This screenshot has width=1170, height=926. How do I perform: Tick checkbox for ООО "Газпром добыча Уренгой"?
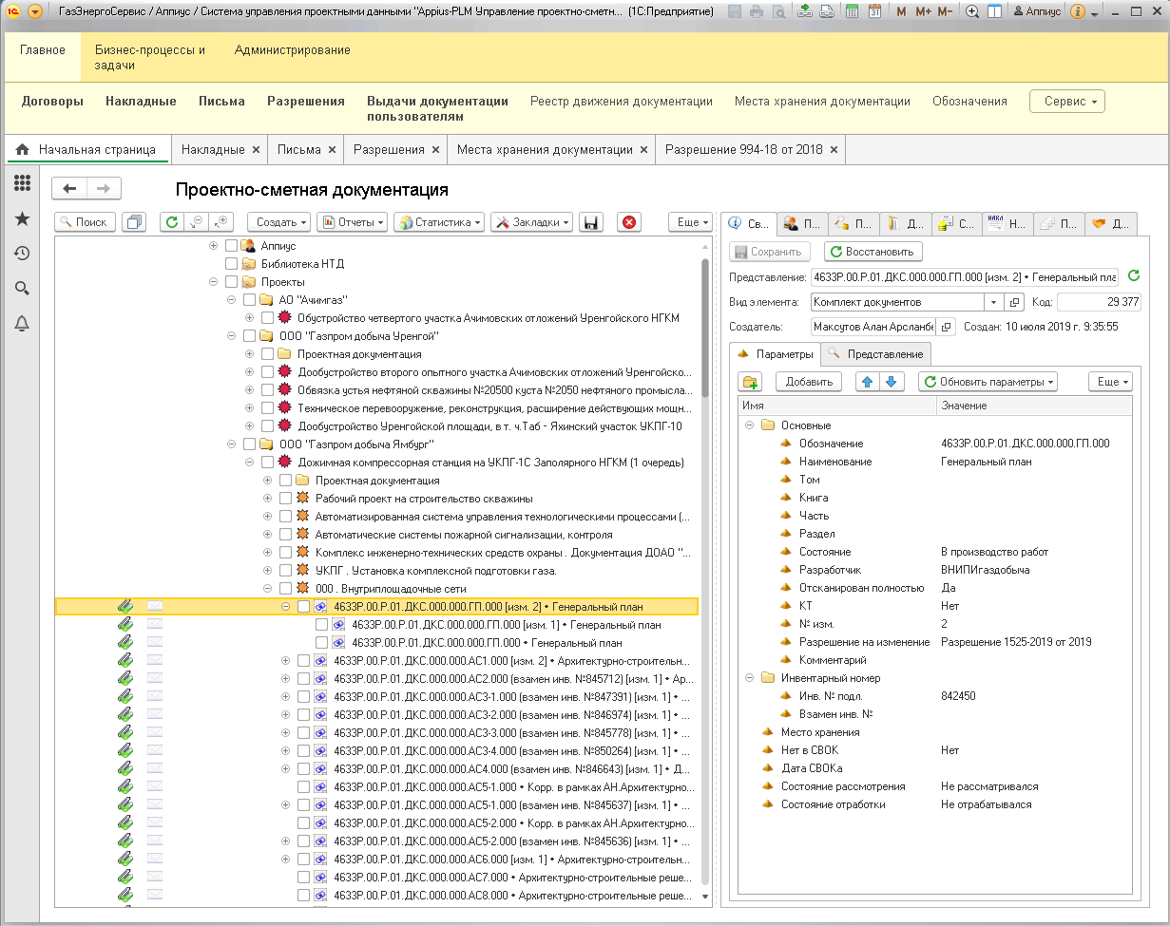click(x=249, y=336)
